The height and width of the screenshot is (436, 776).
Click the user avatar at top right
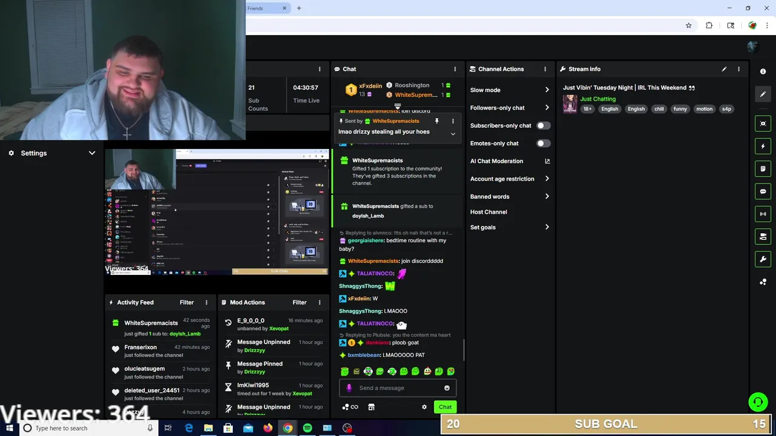click(x=752, y=46)
